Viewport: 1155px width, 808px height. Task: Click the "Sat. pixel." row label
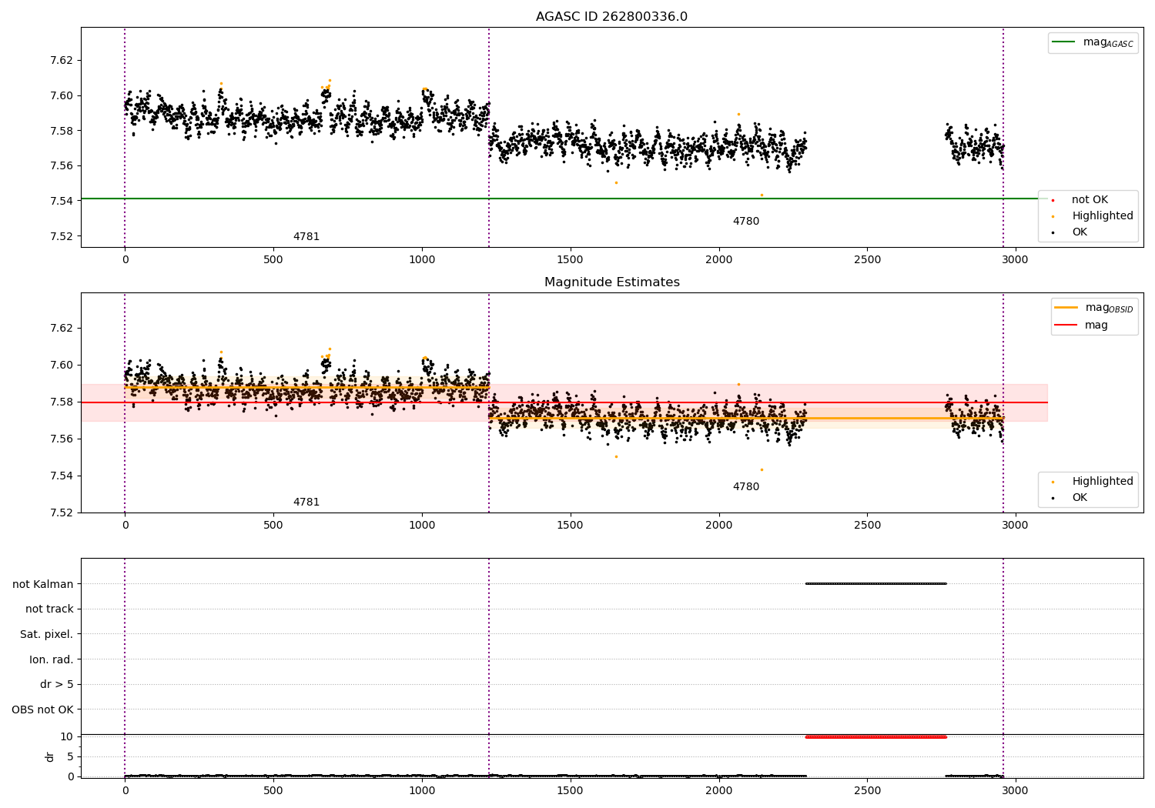[x=47, y=635]
